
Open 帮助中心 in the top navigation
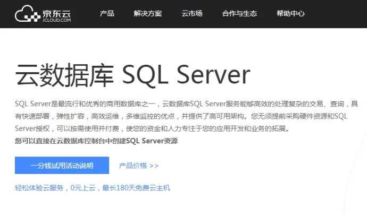(290, 14)
